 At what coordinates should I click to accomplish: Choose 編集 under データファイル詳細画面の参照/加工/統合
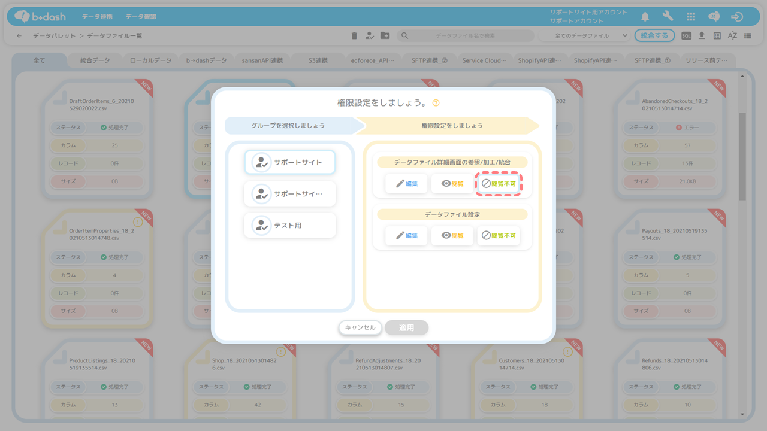(x=406, y=184)
